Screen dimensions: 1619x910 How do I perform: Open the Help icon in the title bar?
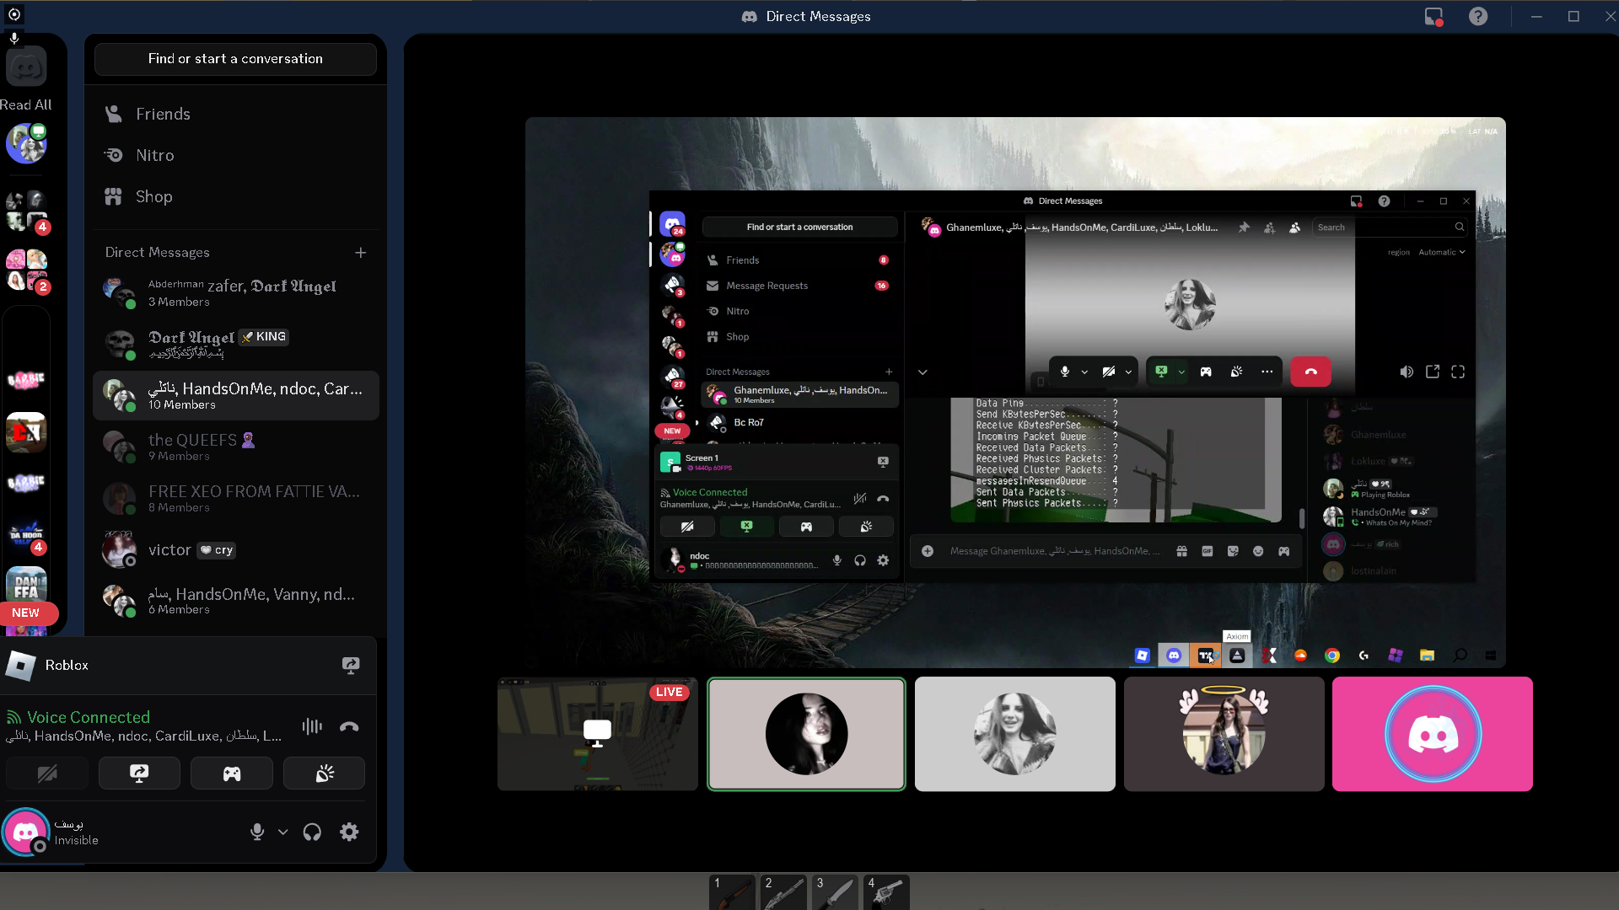point(1477,16)
